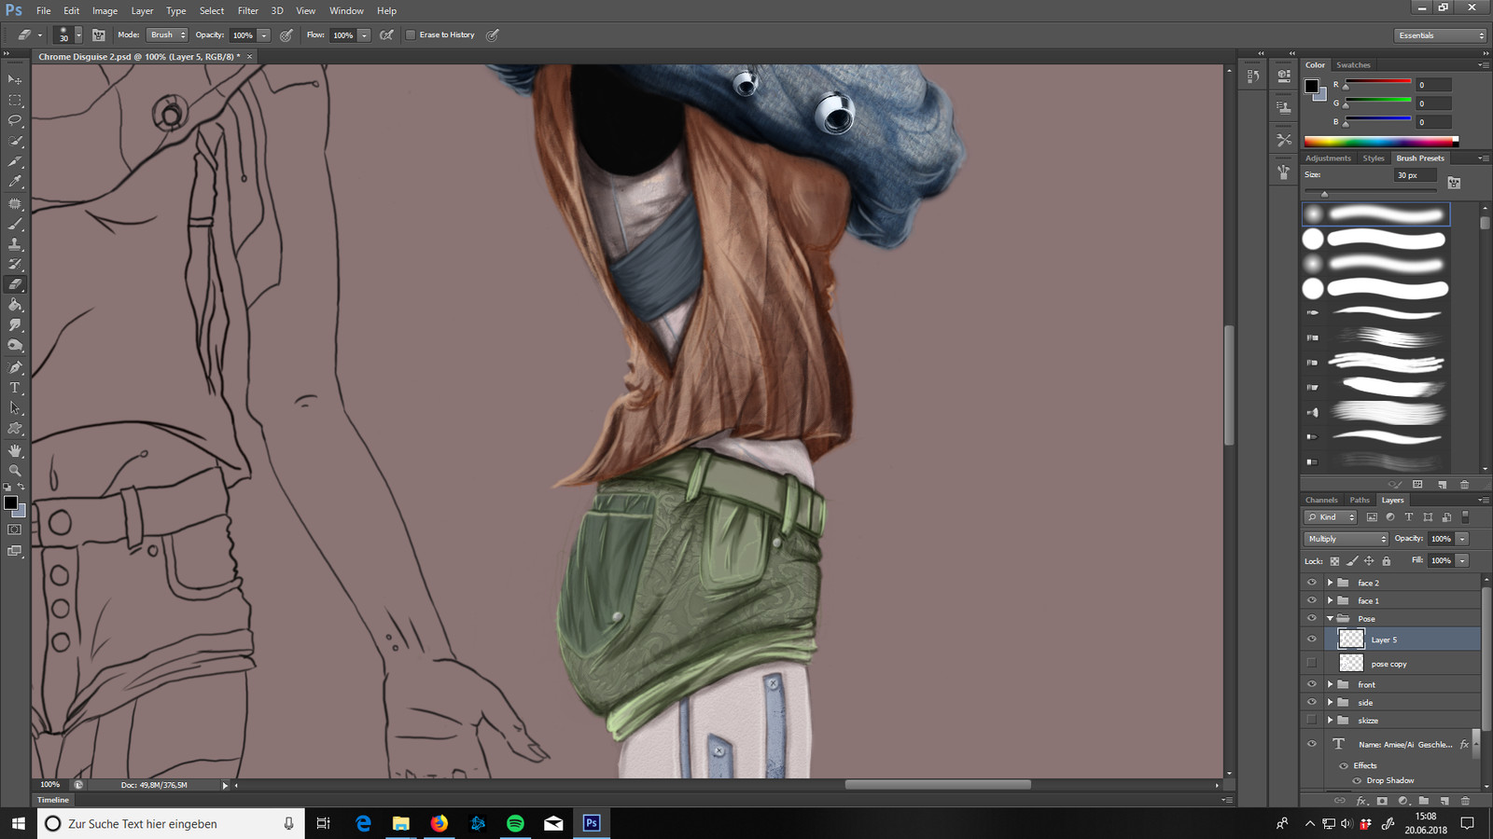
Task: Create a new group folder icon
Action: click(x=1423, y=800)
